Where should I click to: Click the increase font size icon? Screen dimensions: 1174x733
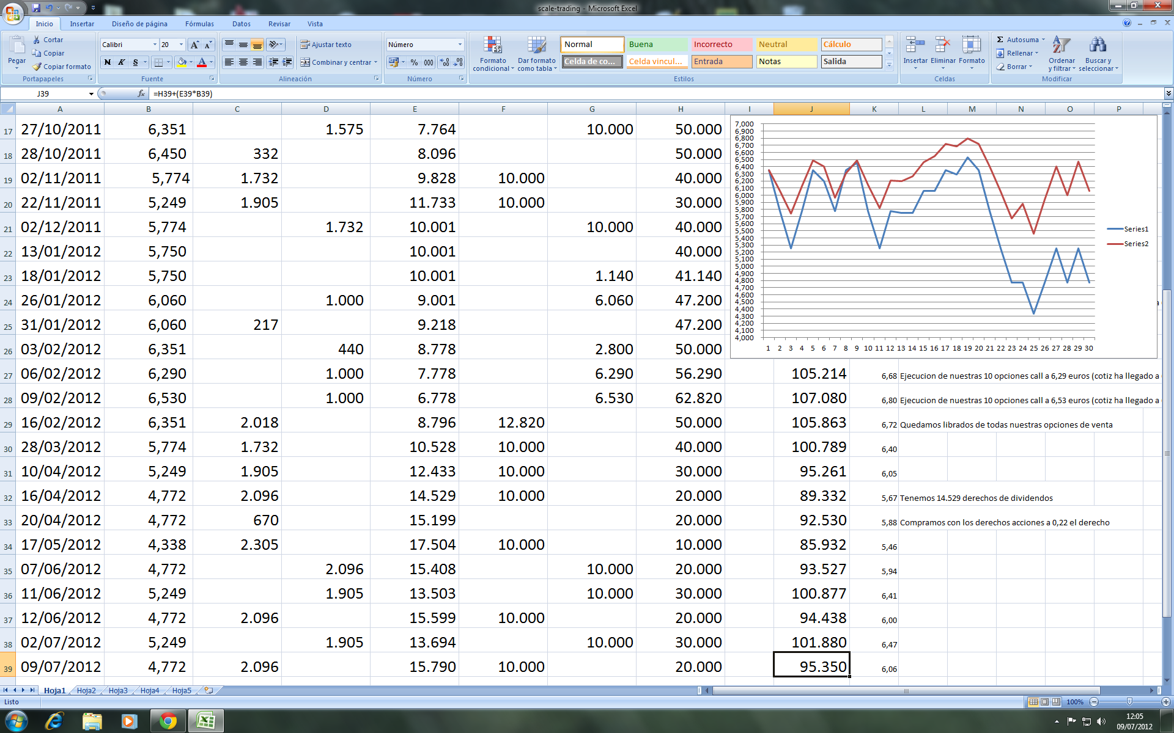tap(194, 45)
